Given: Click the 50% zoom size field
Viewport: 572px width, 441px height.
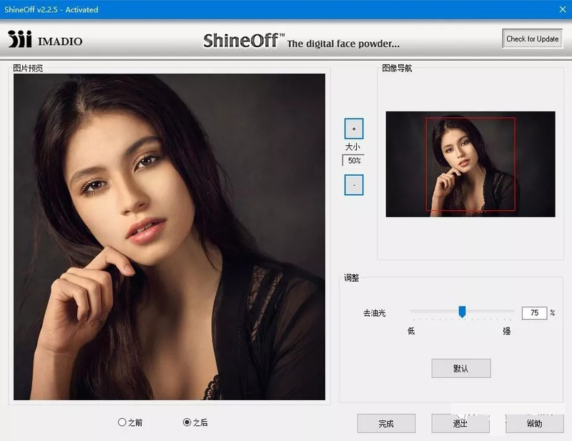Looking at the screenshot, I should click(354, 161).
